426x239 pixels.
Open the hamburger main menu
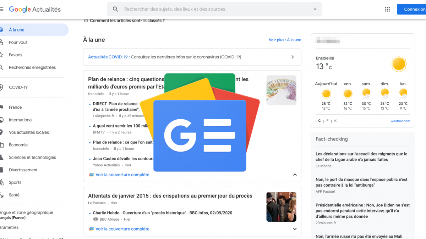coord(2,9)
